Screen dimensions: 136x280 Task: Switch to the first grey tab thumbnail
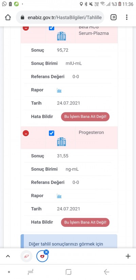tap(27, 256)
